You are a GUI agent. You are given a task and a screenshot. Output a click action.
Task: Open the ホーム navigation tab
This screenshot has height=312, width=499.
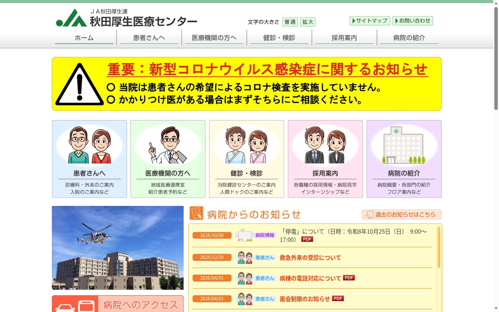coord(84,38)
